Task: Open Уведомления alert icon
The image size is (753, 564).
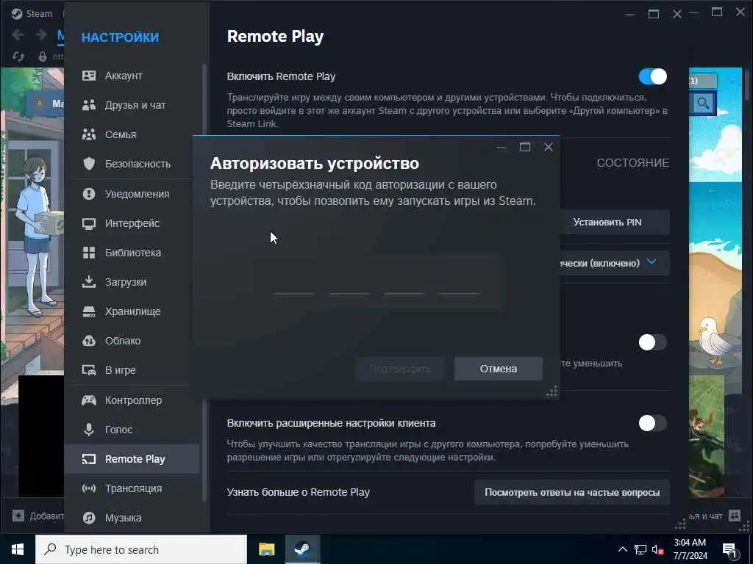Action: [89, 194]
